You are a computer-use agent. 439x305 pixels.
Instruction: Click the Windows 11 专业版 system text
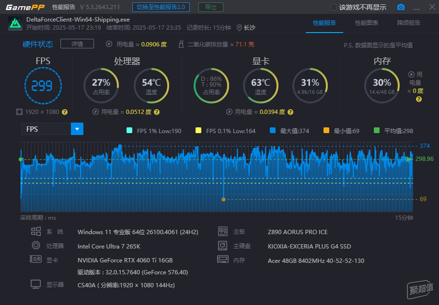pyautogui.click(x=138, y=232)
